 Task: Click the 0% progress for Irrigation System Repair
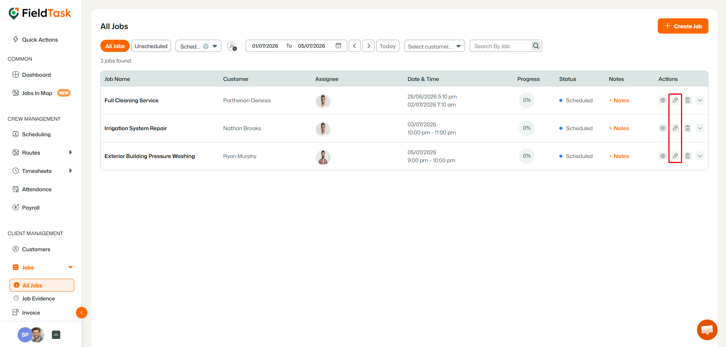527,128
